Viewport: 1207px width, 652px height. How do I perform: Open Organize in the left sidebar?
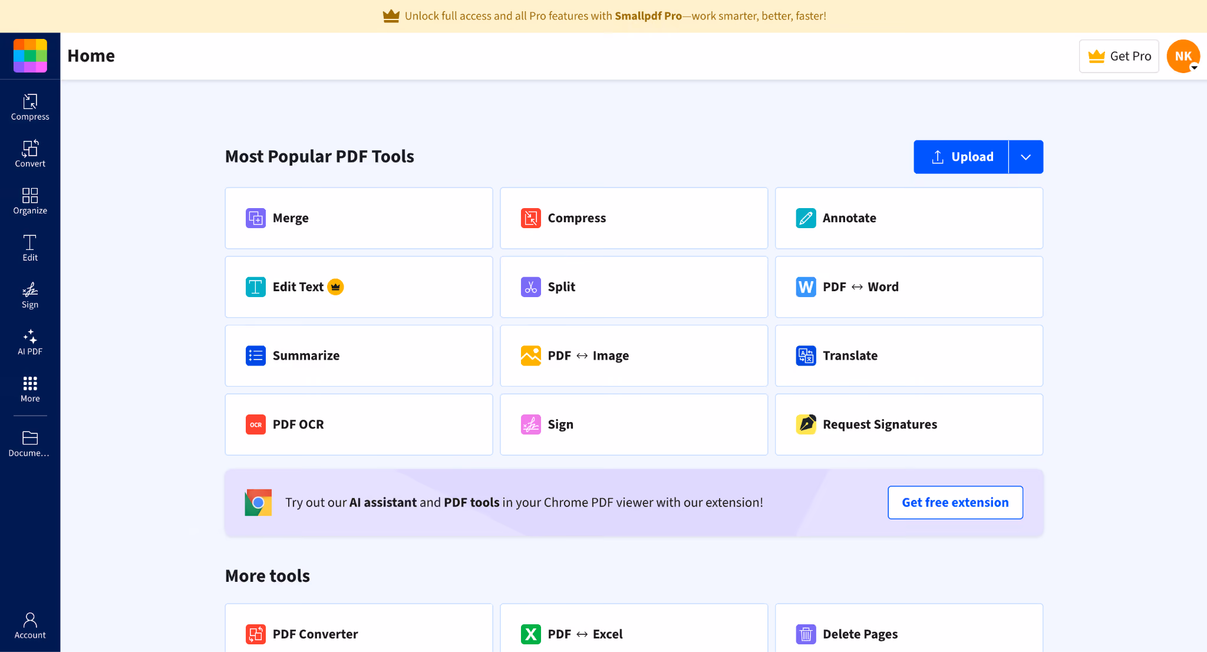tap(30, 201)
